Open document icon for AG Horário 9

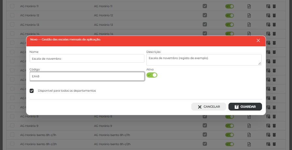tap(249, 126)
